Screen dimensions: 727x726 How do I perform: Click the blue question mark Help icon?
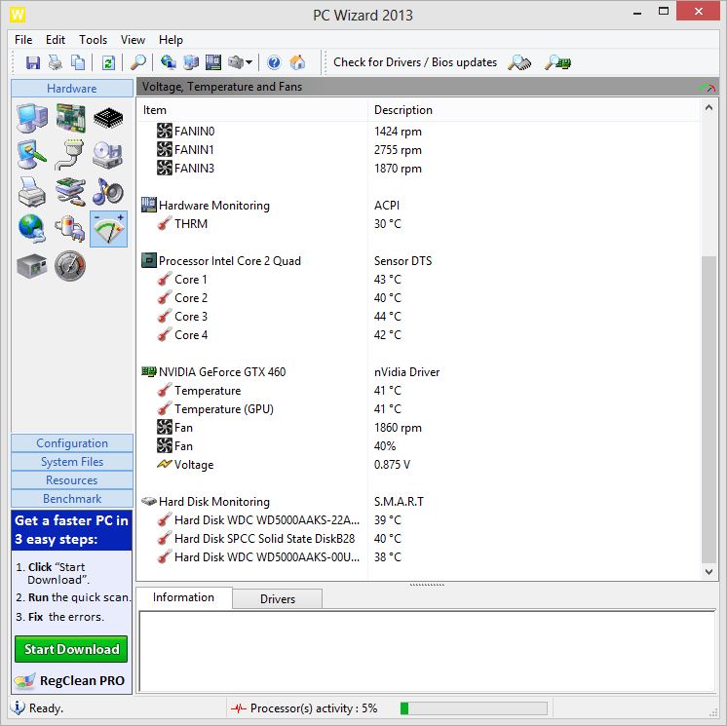coord(274,62)
